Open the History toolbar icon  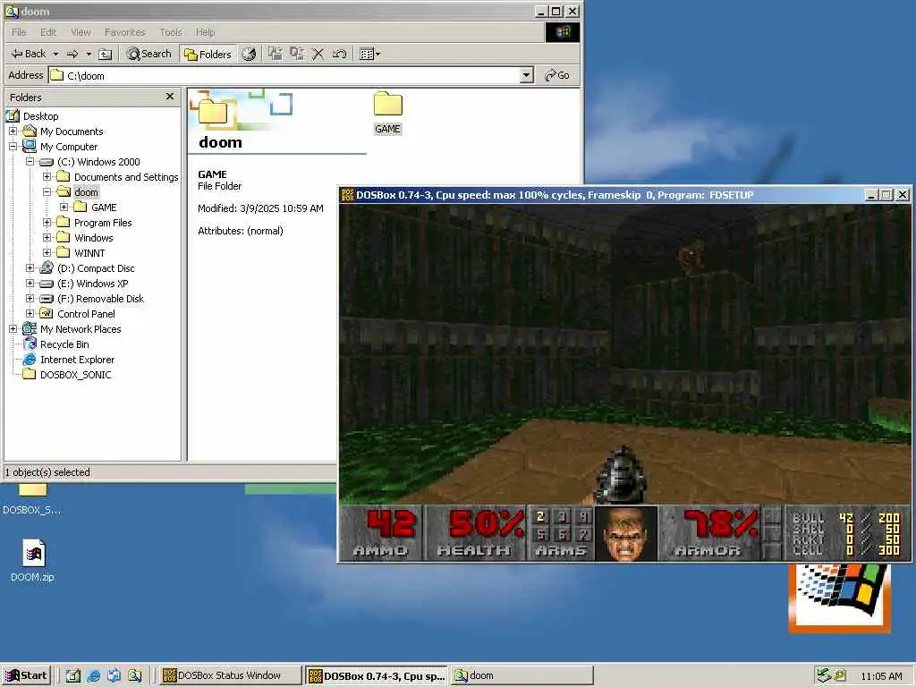(x=249, y=54)
